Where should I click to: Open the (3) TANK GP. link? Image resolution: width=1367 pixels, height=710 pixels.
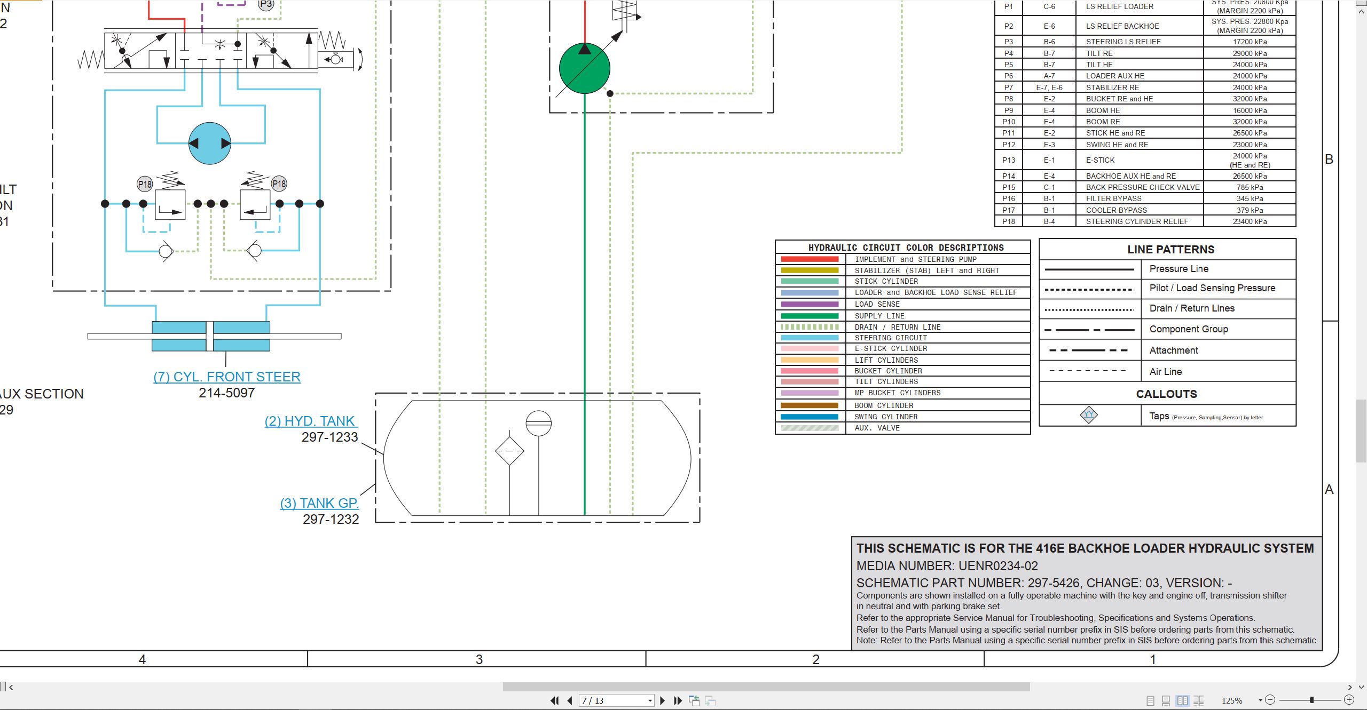click(319, 503)
